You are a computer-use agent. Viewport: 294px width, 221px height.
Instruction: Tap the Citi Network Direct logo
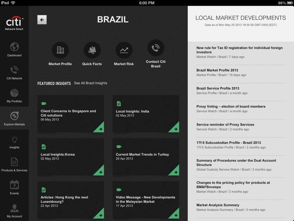[15, 23]
